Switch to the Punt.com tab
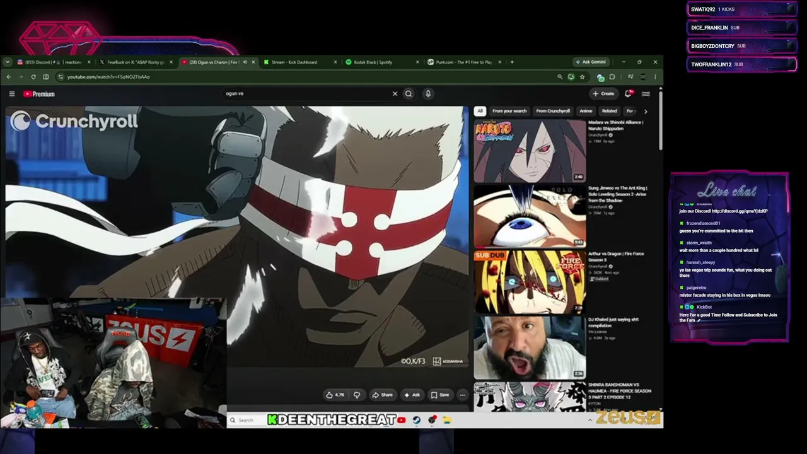 (x=464, y=62)
